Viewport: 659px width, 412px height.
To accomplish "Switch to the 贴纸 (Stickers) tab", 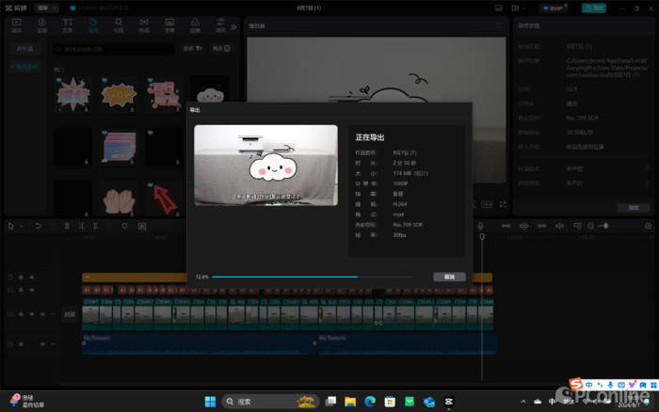I will (x=93, y=24).
